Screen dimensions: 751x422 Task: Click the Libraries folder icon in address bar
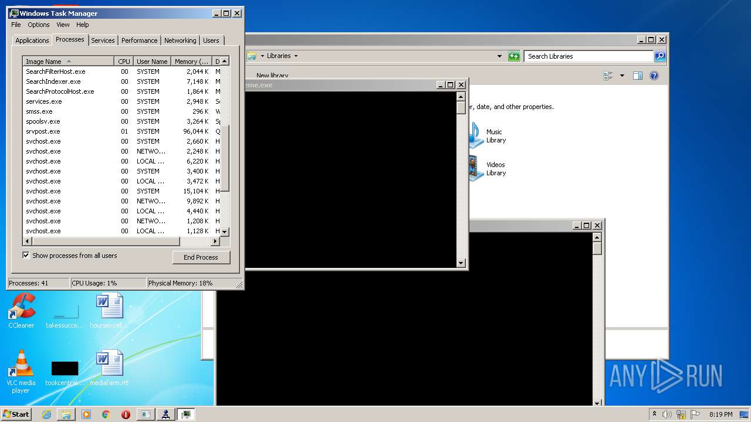coord(252,56)
